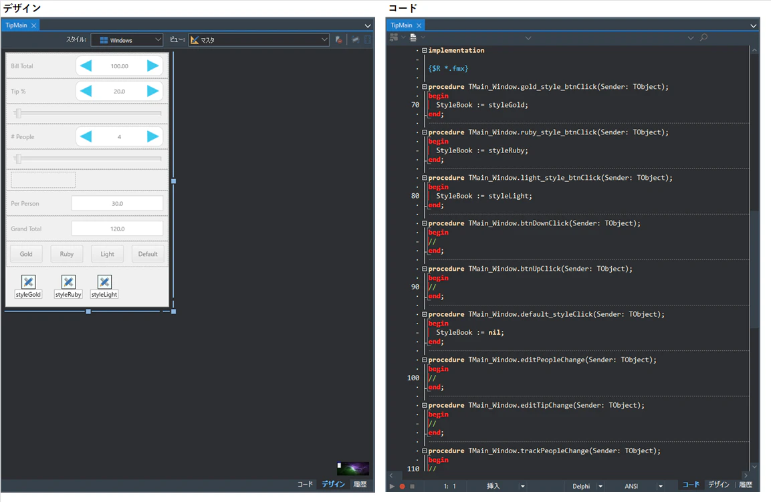771x502 pixels.
Task: Switch to コード tab in the design pane
Action: (x=305, y=485)
